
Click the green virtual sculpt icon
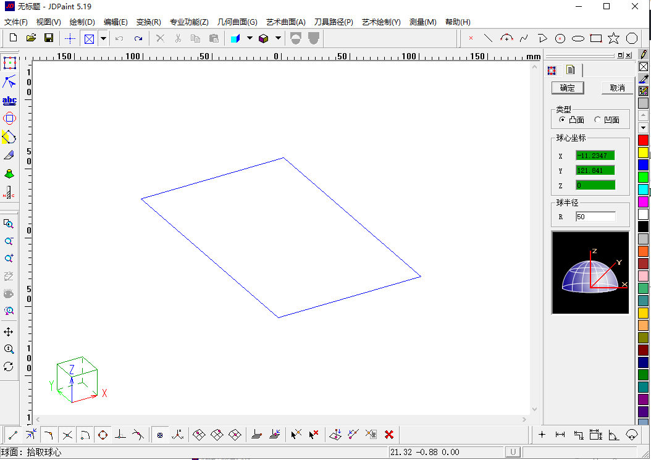pos(9,174)
